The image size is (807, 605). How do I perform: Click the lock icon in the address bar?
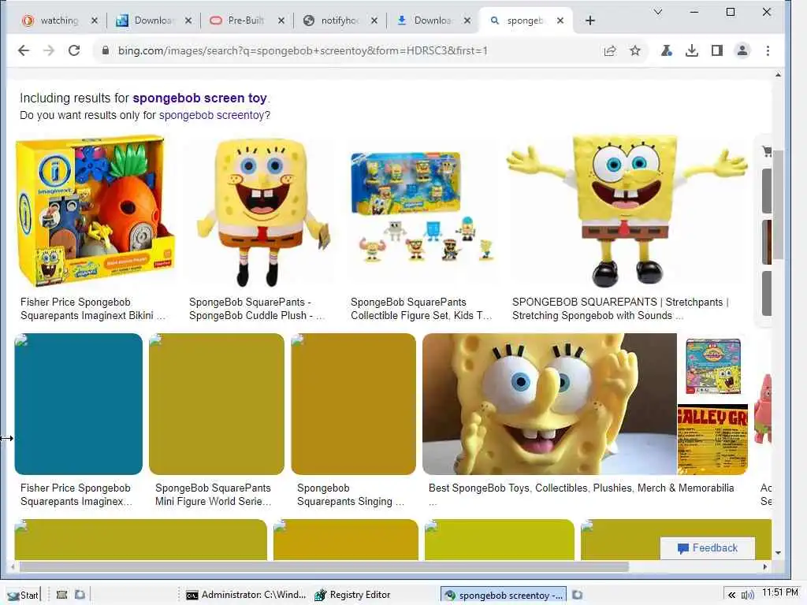tap(106, 50)
